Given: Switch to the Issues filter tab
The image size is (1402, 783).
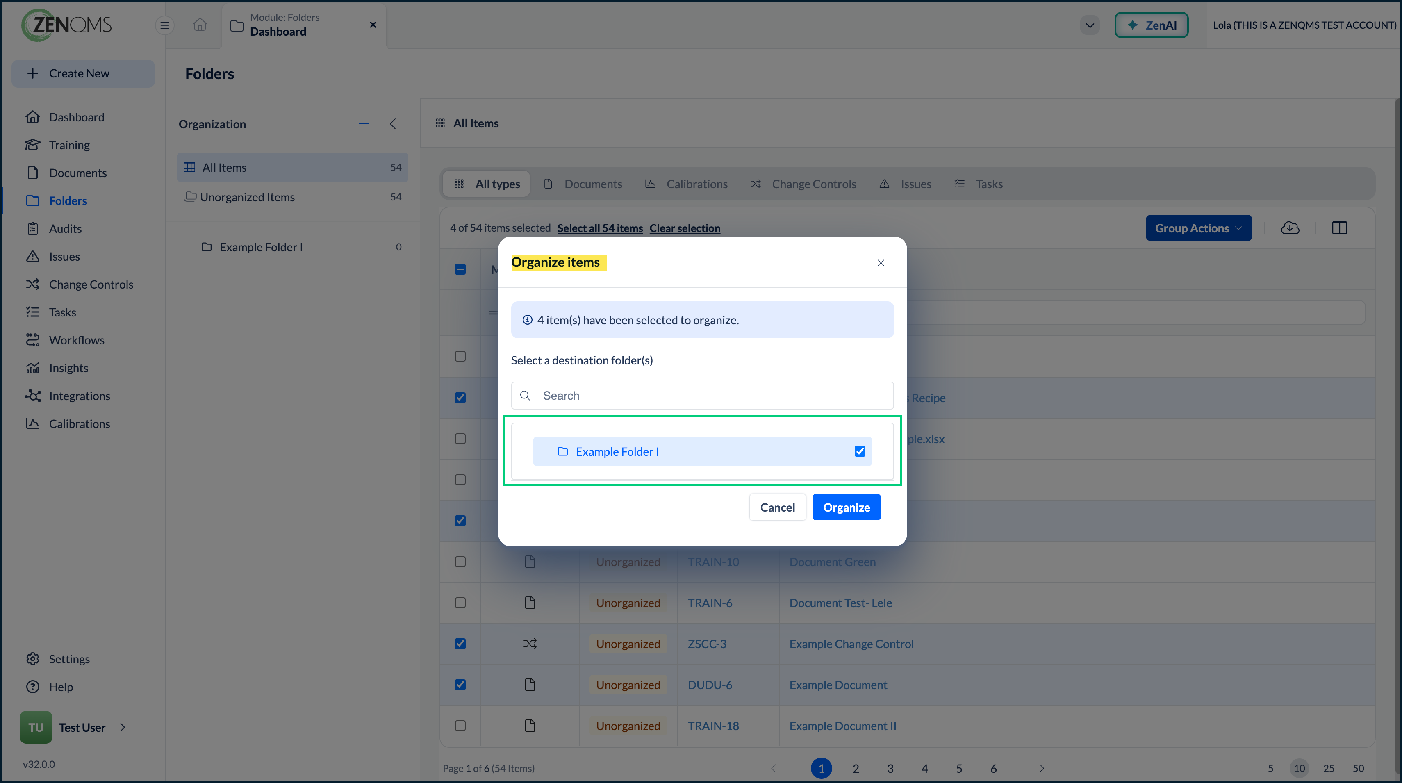Looking at the screenshot, I should tap(906, 184).
